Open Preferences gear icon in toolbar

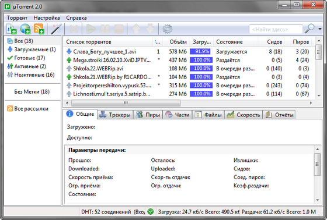(x=167, y=29)
